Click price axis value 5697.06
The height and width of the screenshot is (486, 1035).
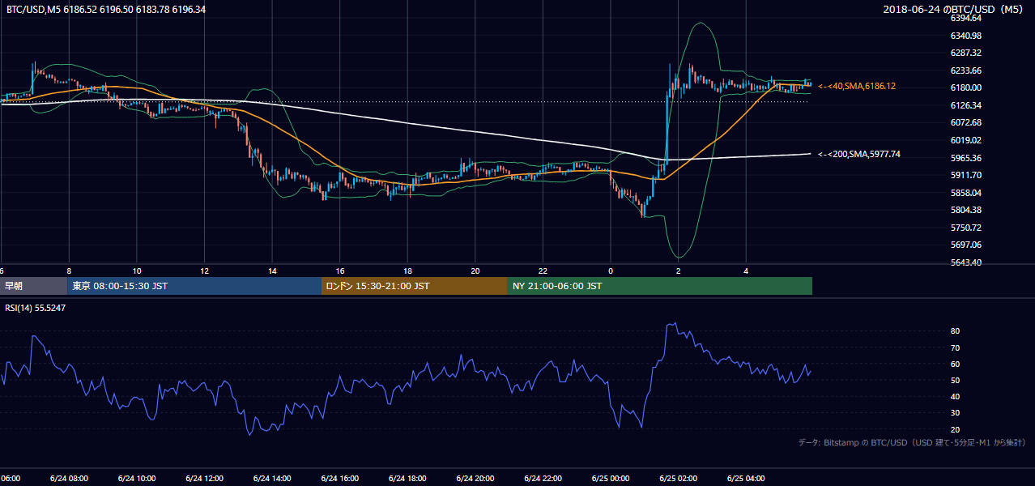pos(966,245)
